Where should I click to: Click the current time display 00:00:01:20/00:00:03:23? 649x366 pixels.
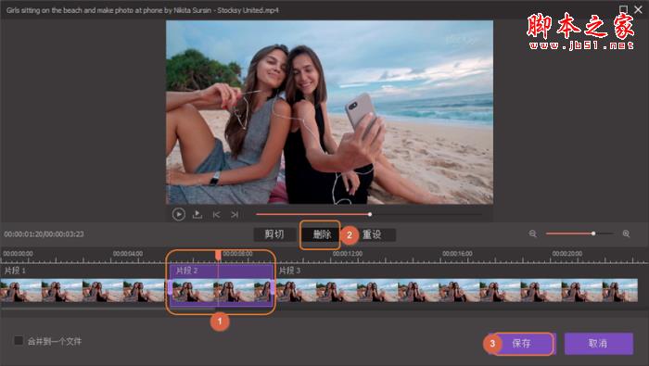(x=44, y=234)
